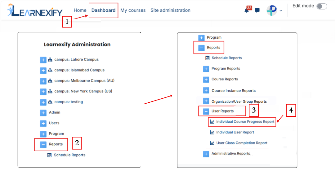Collapse Reports node in left panel
Image resolution: width=335 pixels, height=175 pixels.
pos(43,145)
